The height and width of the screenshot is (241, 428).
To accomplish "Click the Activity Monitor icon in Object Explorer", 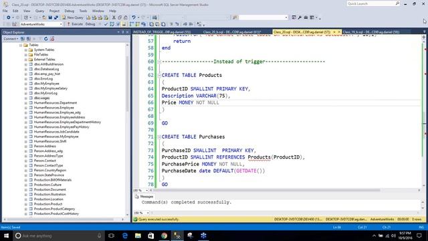I will (x=52, y=39).
